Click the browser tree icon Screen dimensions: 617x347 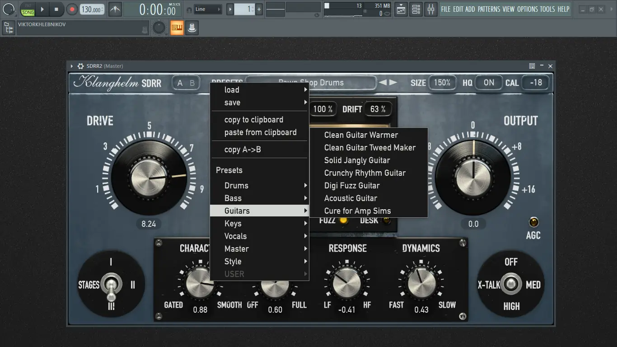[8, 28]
